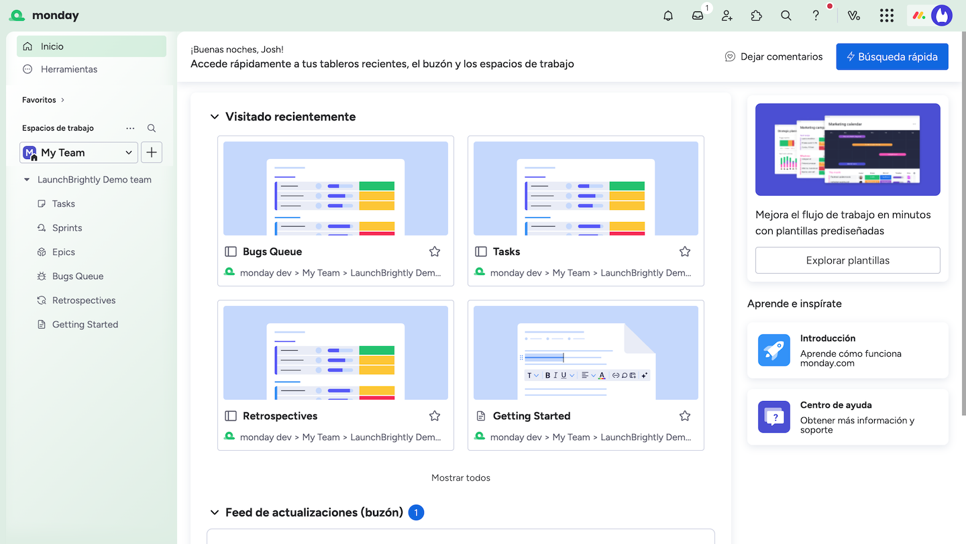Open workspace options three-dot menu

click(130, 128)
